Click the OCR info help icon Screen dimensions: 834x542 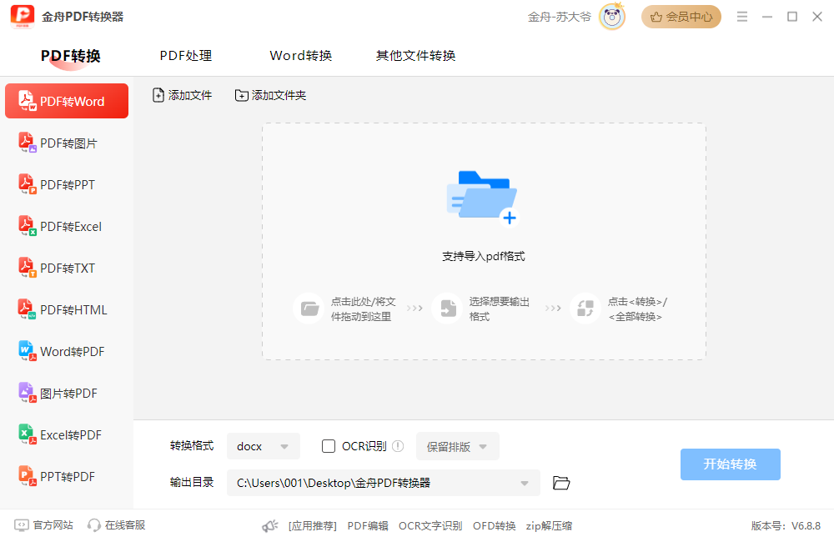(398, 446)
